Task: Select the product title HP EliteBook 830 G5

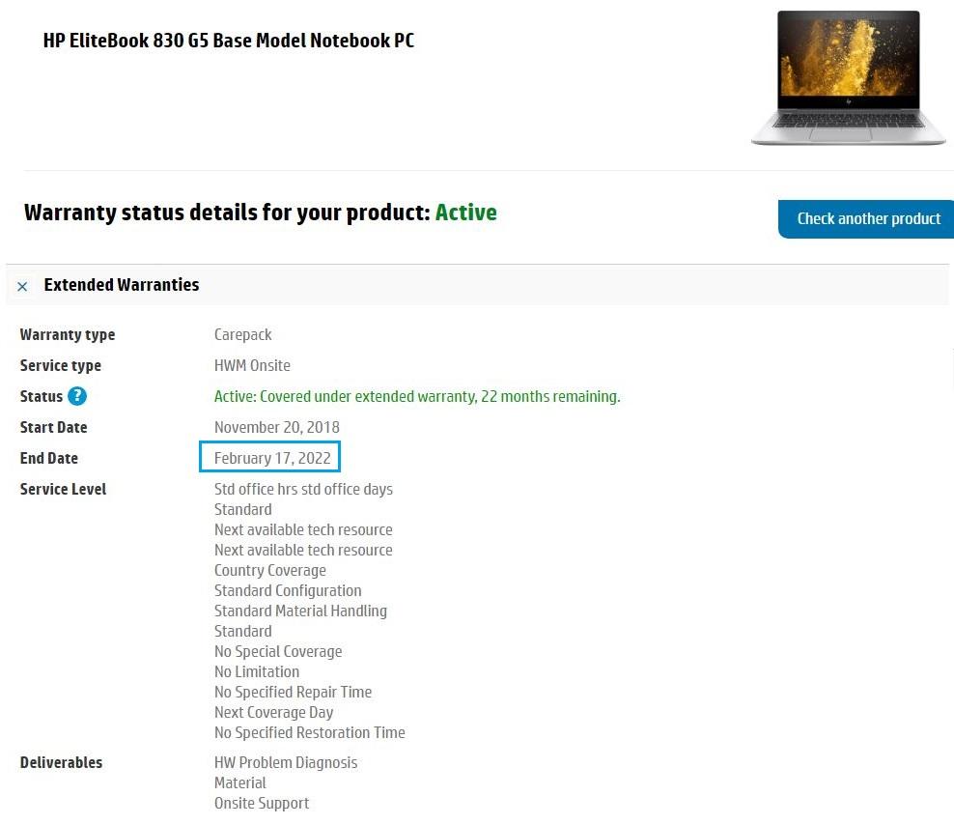Action: pyautogui.click(x=229, y=41)
